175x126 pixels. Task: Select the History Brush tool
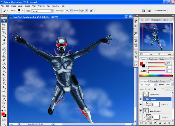pyautogui.click(x=4, y=60)
